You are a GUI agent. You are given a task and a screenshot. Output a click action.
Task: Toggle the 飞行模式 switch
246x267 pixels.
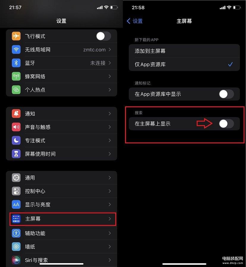pos(104,36)
